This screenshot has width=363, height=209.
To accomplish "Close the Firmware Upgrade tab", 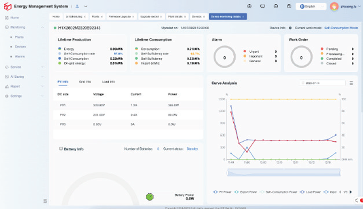I will pyautogui.click(x=133, y=17).
